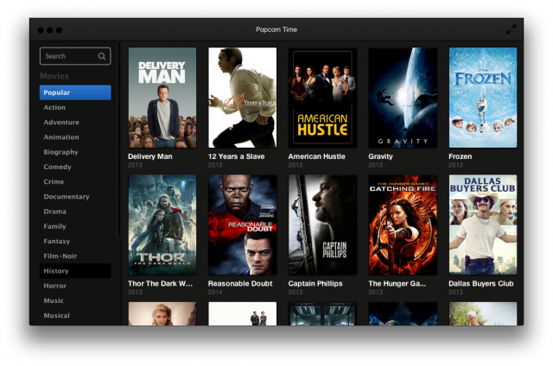Select the 12 Years a Slave poster
553x366 pixels.
point(242,98)
